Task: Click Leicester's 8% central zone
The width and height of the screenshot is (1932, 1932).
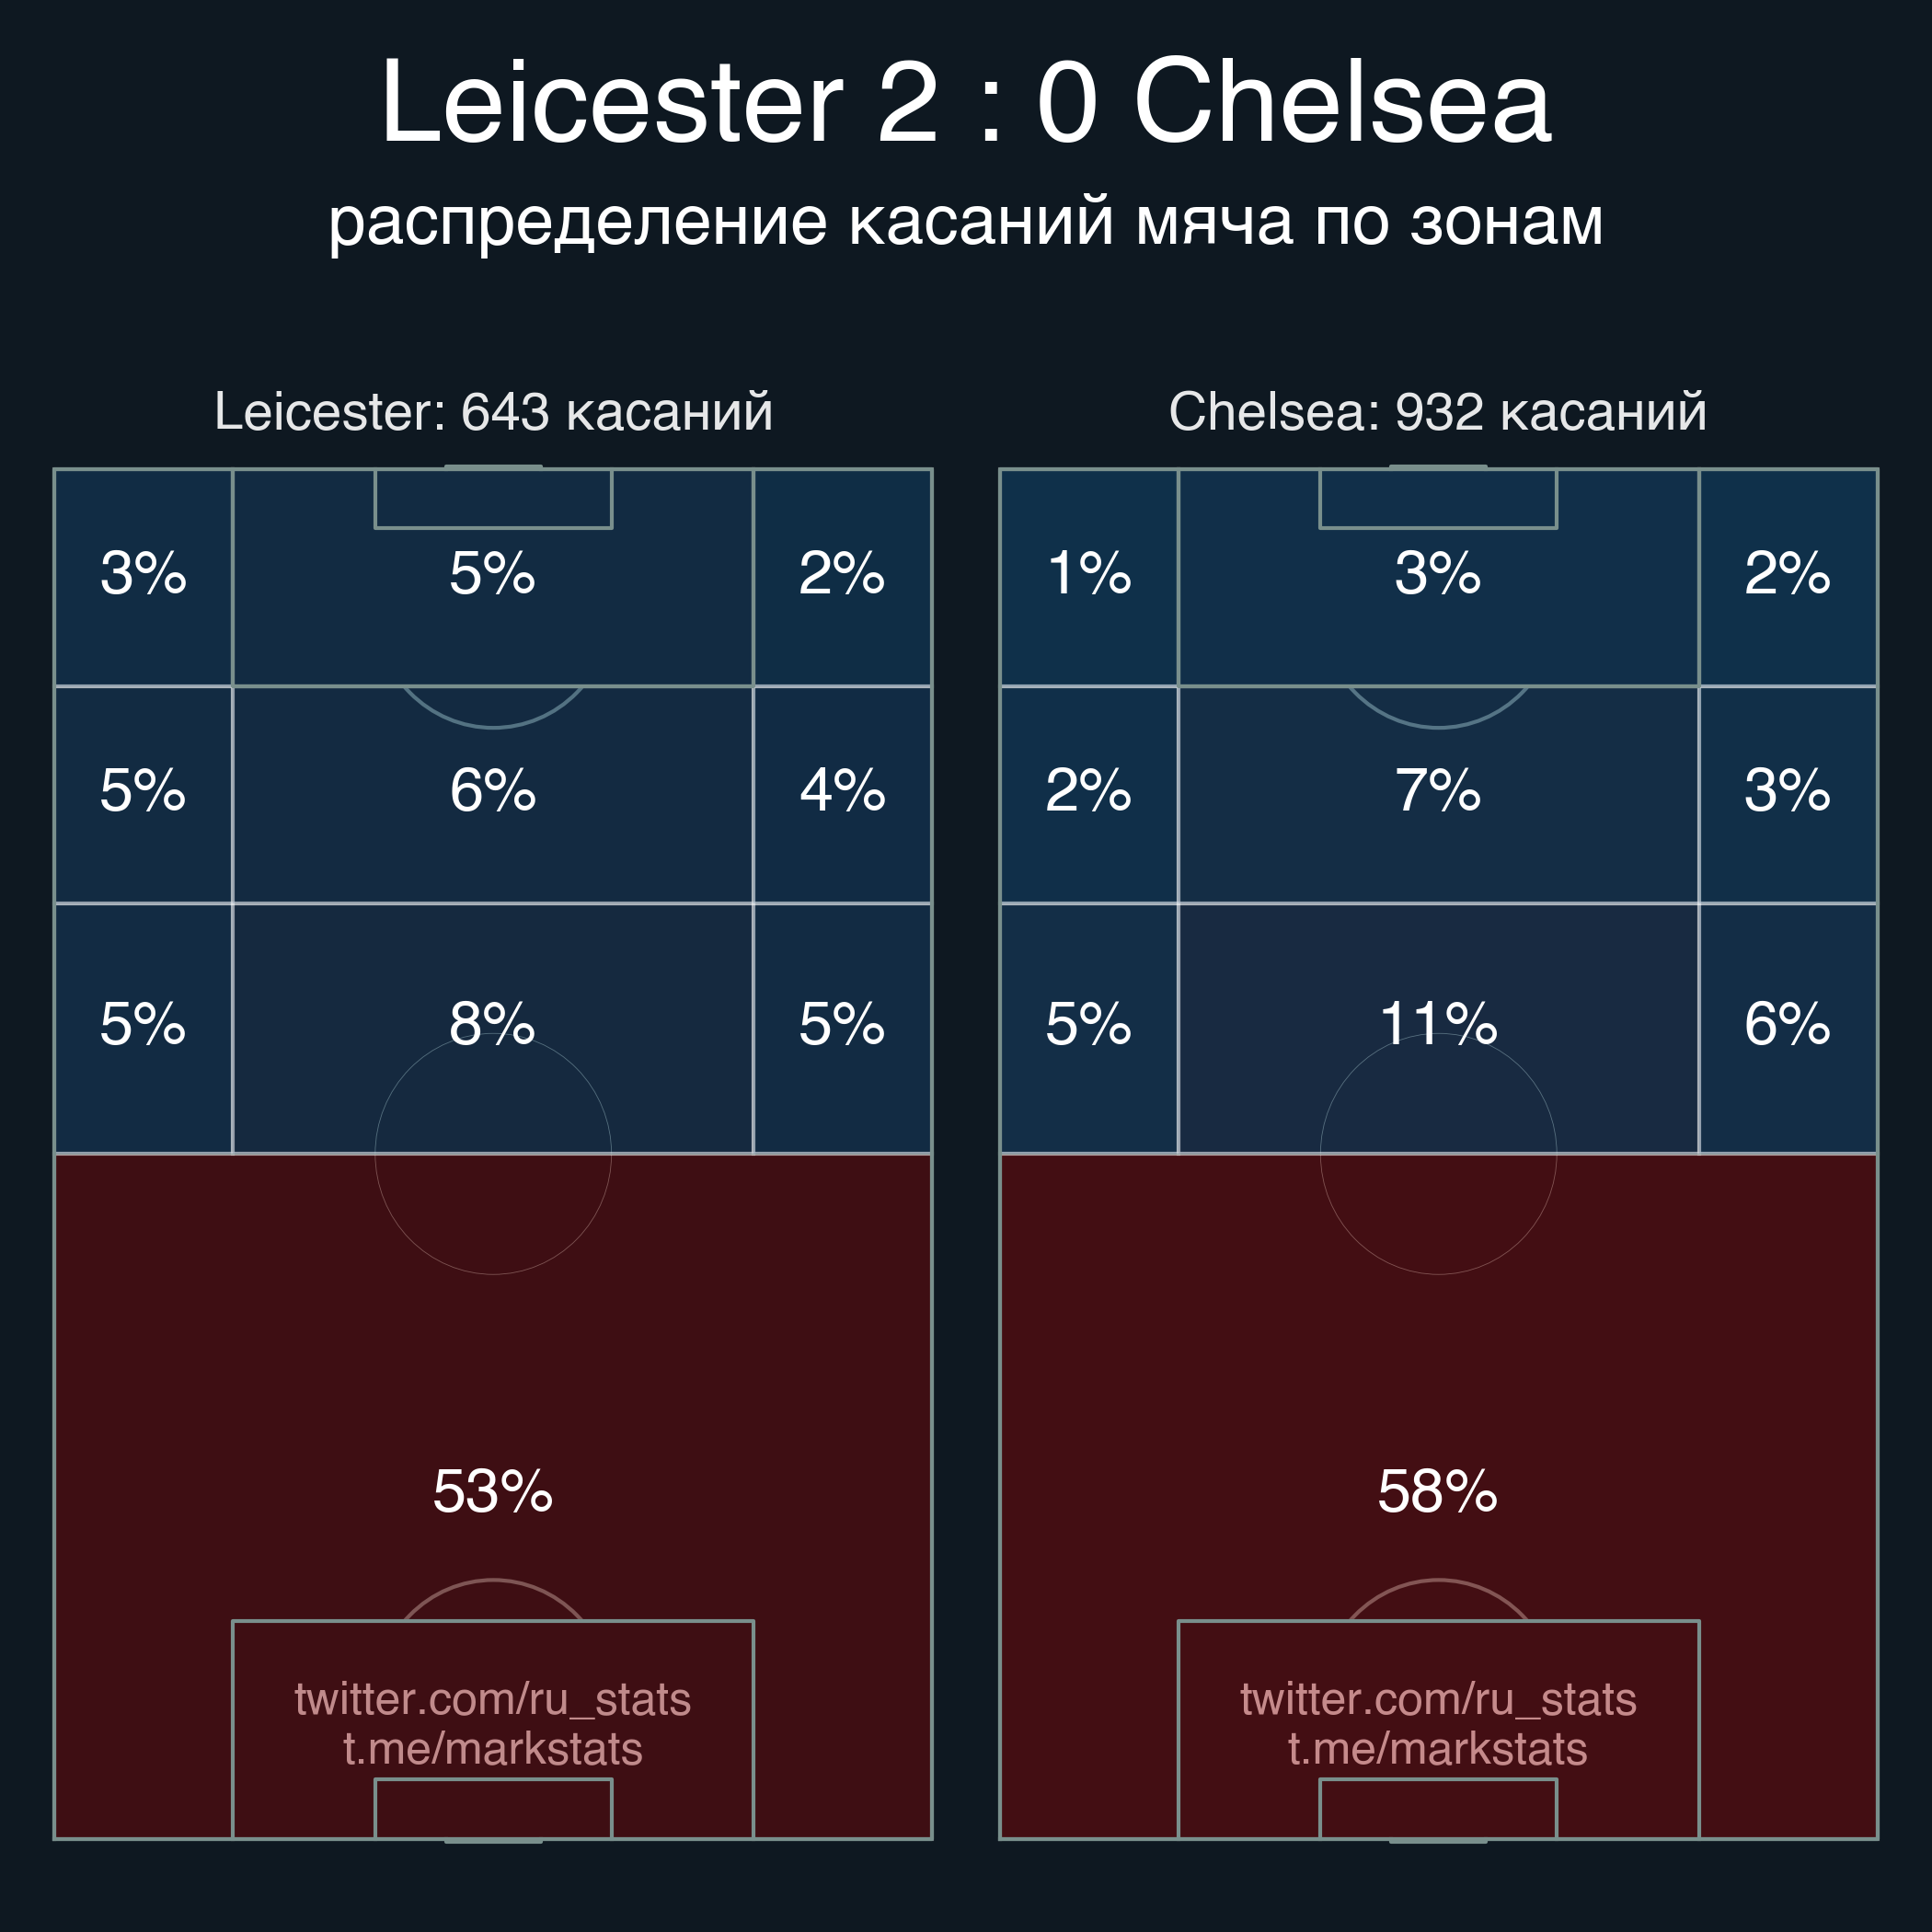Action: (x=493, y=1025)
